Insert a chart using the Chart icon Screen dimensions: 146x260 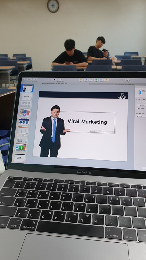click(x=86, y=80)
